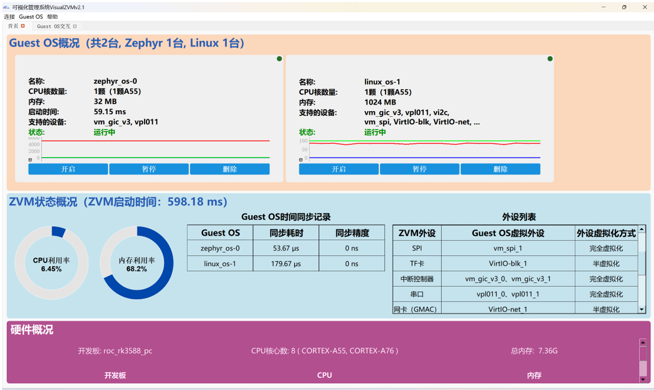This screenshot has width=654, height=390.
Task: Click the CPU利用率 donut chart
Action: click(x=51, y=263)
